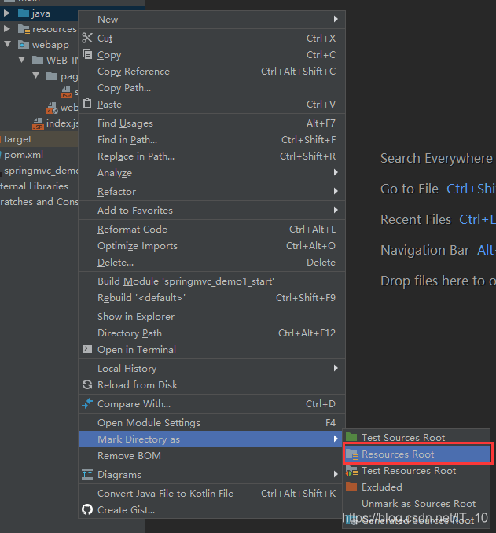Select Reformat Code menu entry
496x533 pixels.
click(x=211, y=229)
